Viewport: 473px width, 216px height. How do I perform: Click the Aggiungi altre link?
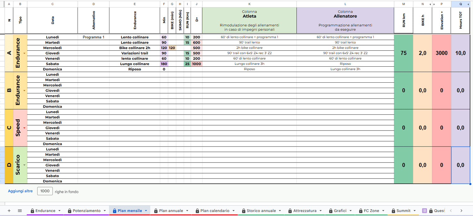pyautogui.click(x=20, y=191)
